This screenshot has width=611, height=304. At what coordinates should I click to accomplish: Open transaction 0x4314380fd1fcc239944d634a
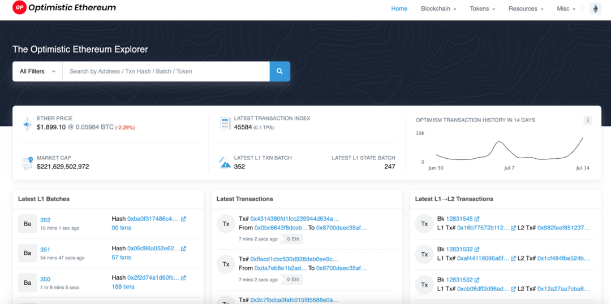[x=295, y=219]
